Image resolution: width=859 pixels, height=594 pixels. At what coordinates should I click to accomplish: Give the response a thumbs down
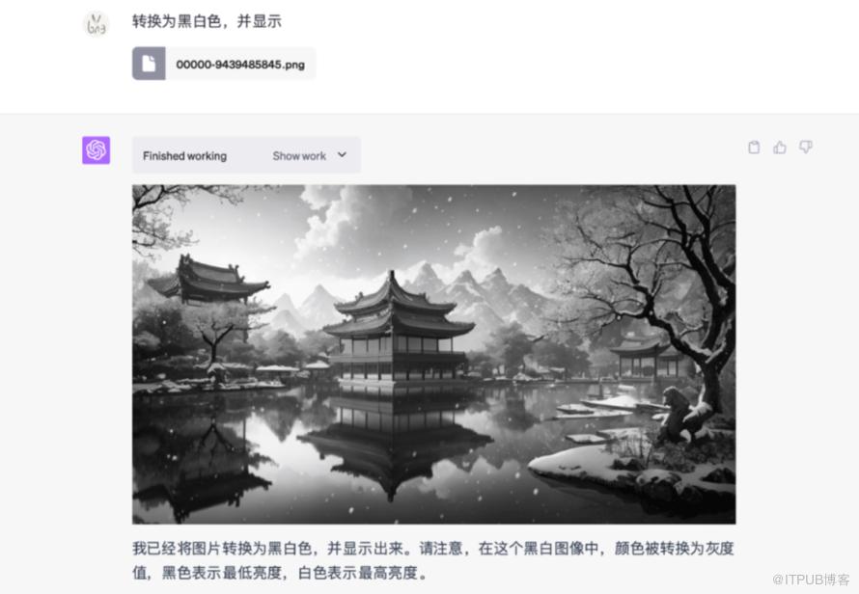pyautogui.click(x=806, y=147)
